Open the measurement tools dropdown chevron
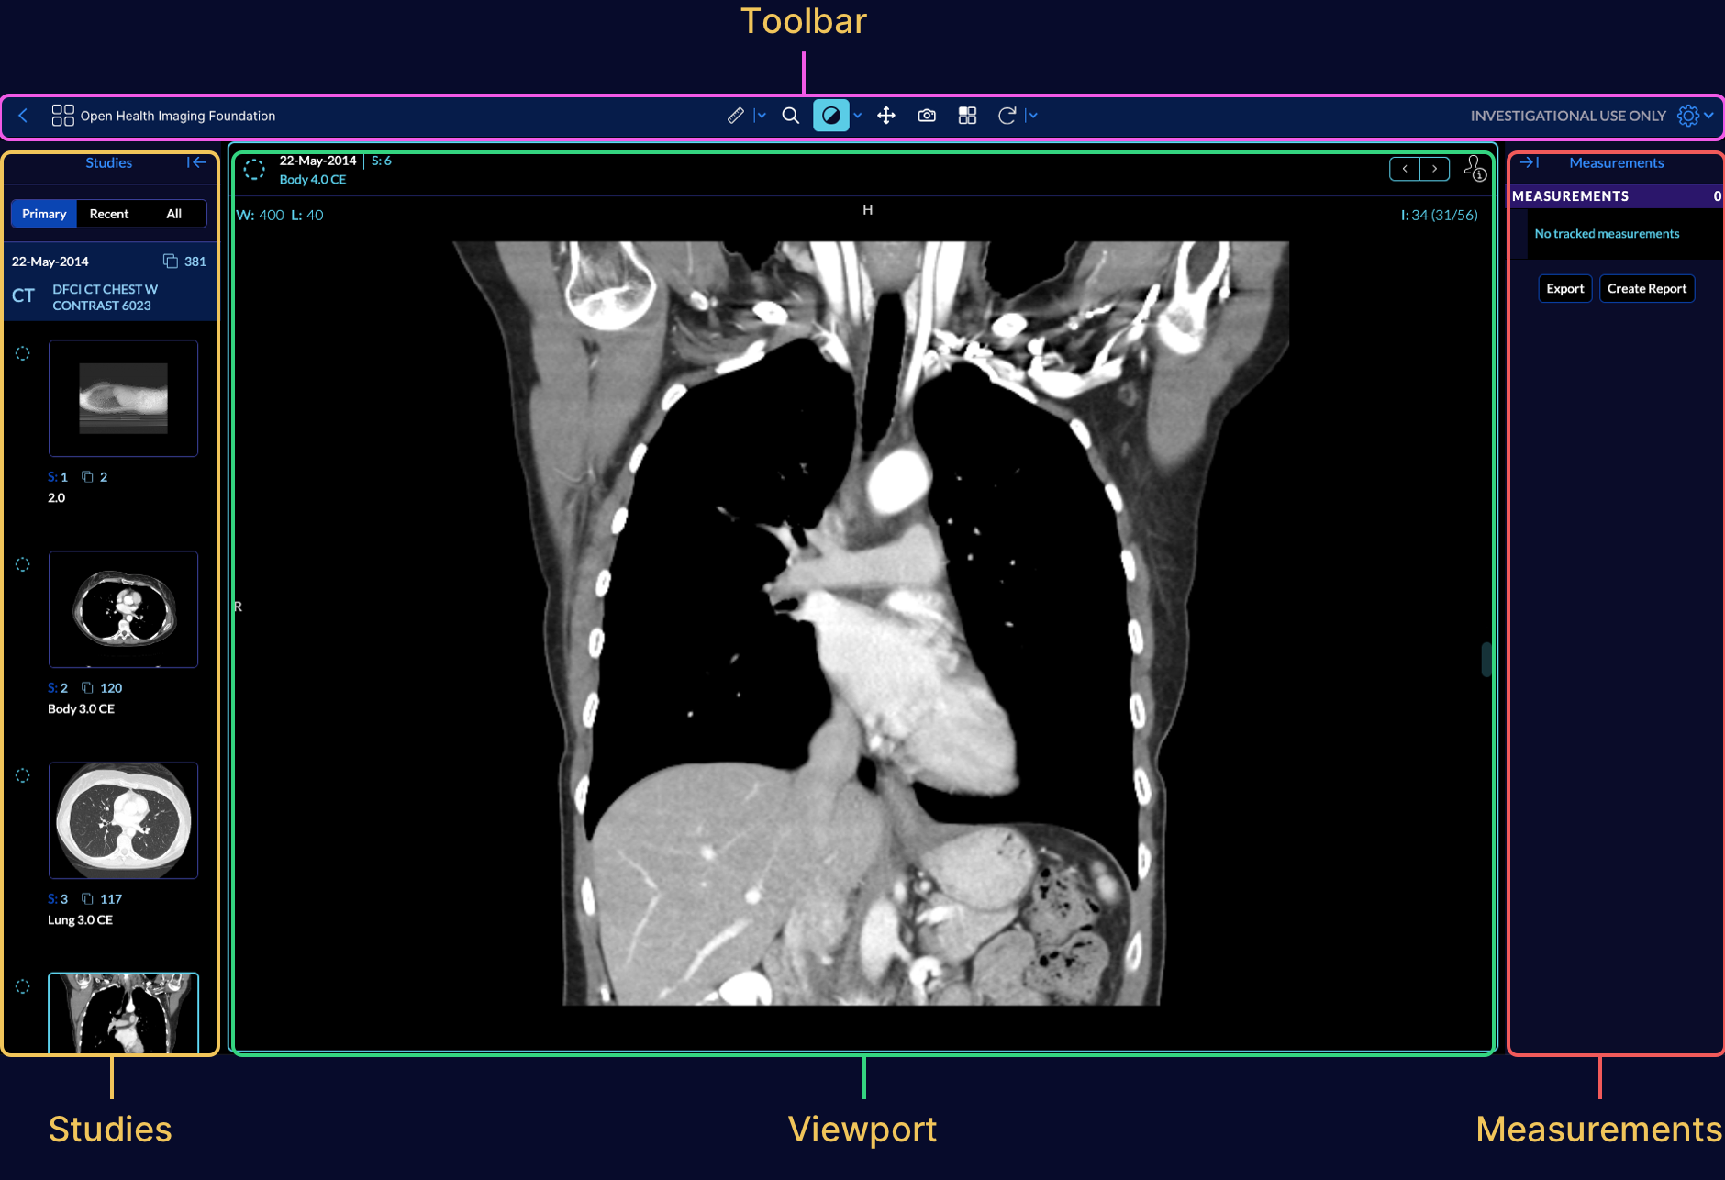This screenshot has height=1180, width=1725. click(x=758, y=115)
